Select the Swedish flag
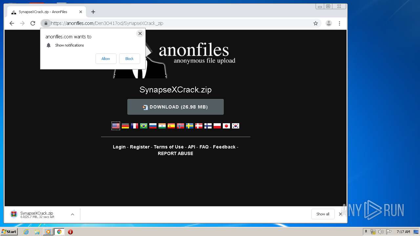Screen dimensions: 420x236 [190, 126]
